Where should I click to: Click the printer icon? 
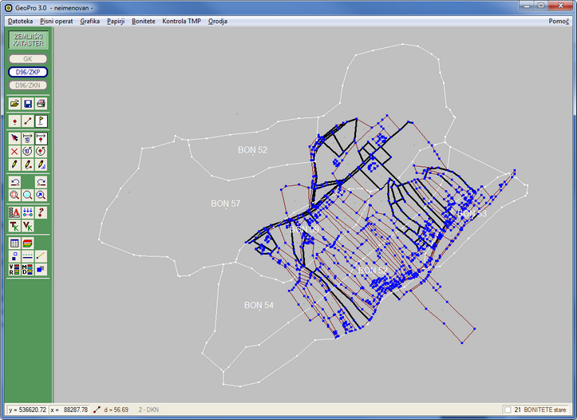tap(41, 104)
